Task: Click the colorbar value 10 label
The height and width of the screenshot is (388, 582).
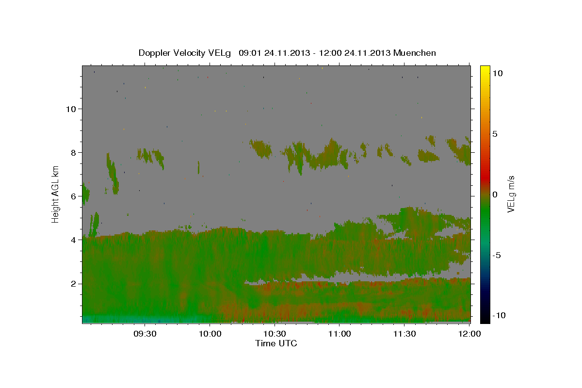Action: [498, 73]
